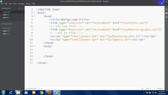Open Windows Start menu orb
The height and width of the screenshot is (95, 168).
pyautogui.click(x=3, y=93)
